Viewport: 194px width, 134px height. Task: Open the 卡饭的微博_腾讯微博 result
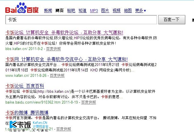(x=27, y=113)
